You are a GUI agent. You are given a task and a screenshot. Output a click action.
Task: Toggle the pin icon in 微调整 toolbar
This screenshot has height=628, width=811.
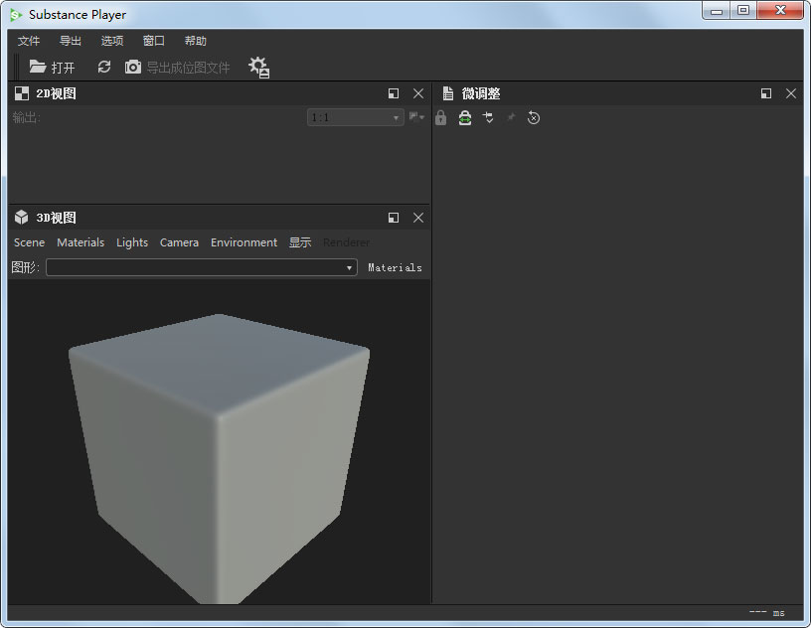pos(511,116)
